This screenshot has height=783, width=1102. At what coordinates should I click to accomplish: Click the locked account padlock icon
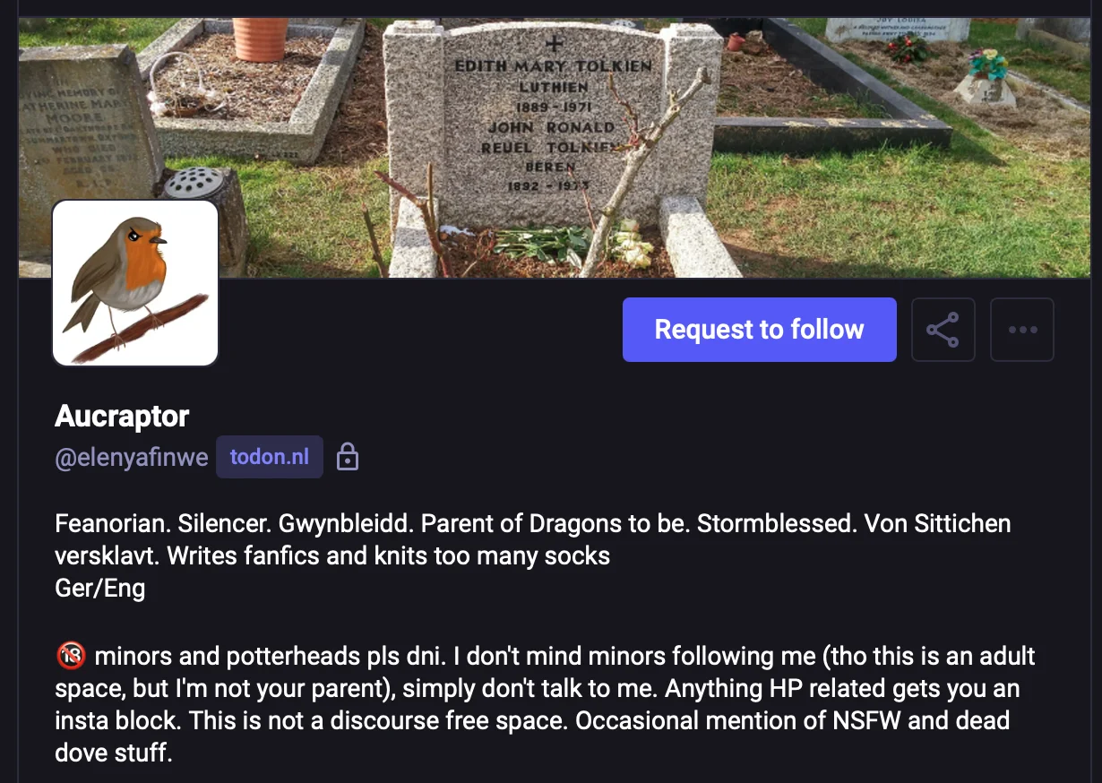347,458
